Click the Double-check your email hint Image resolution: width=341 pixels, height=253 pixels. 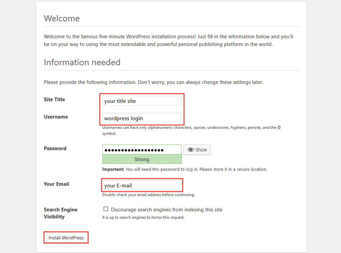pos(149,195)
